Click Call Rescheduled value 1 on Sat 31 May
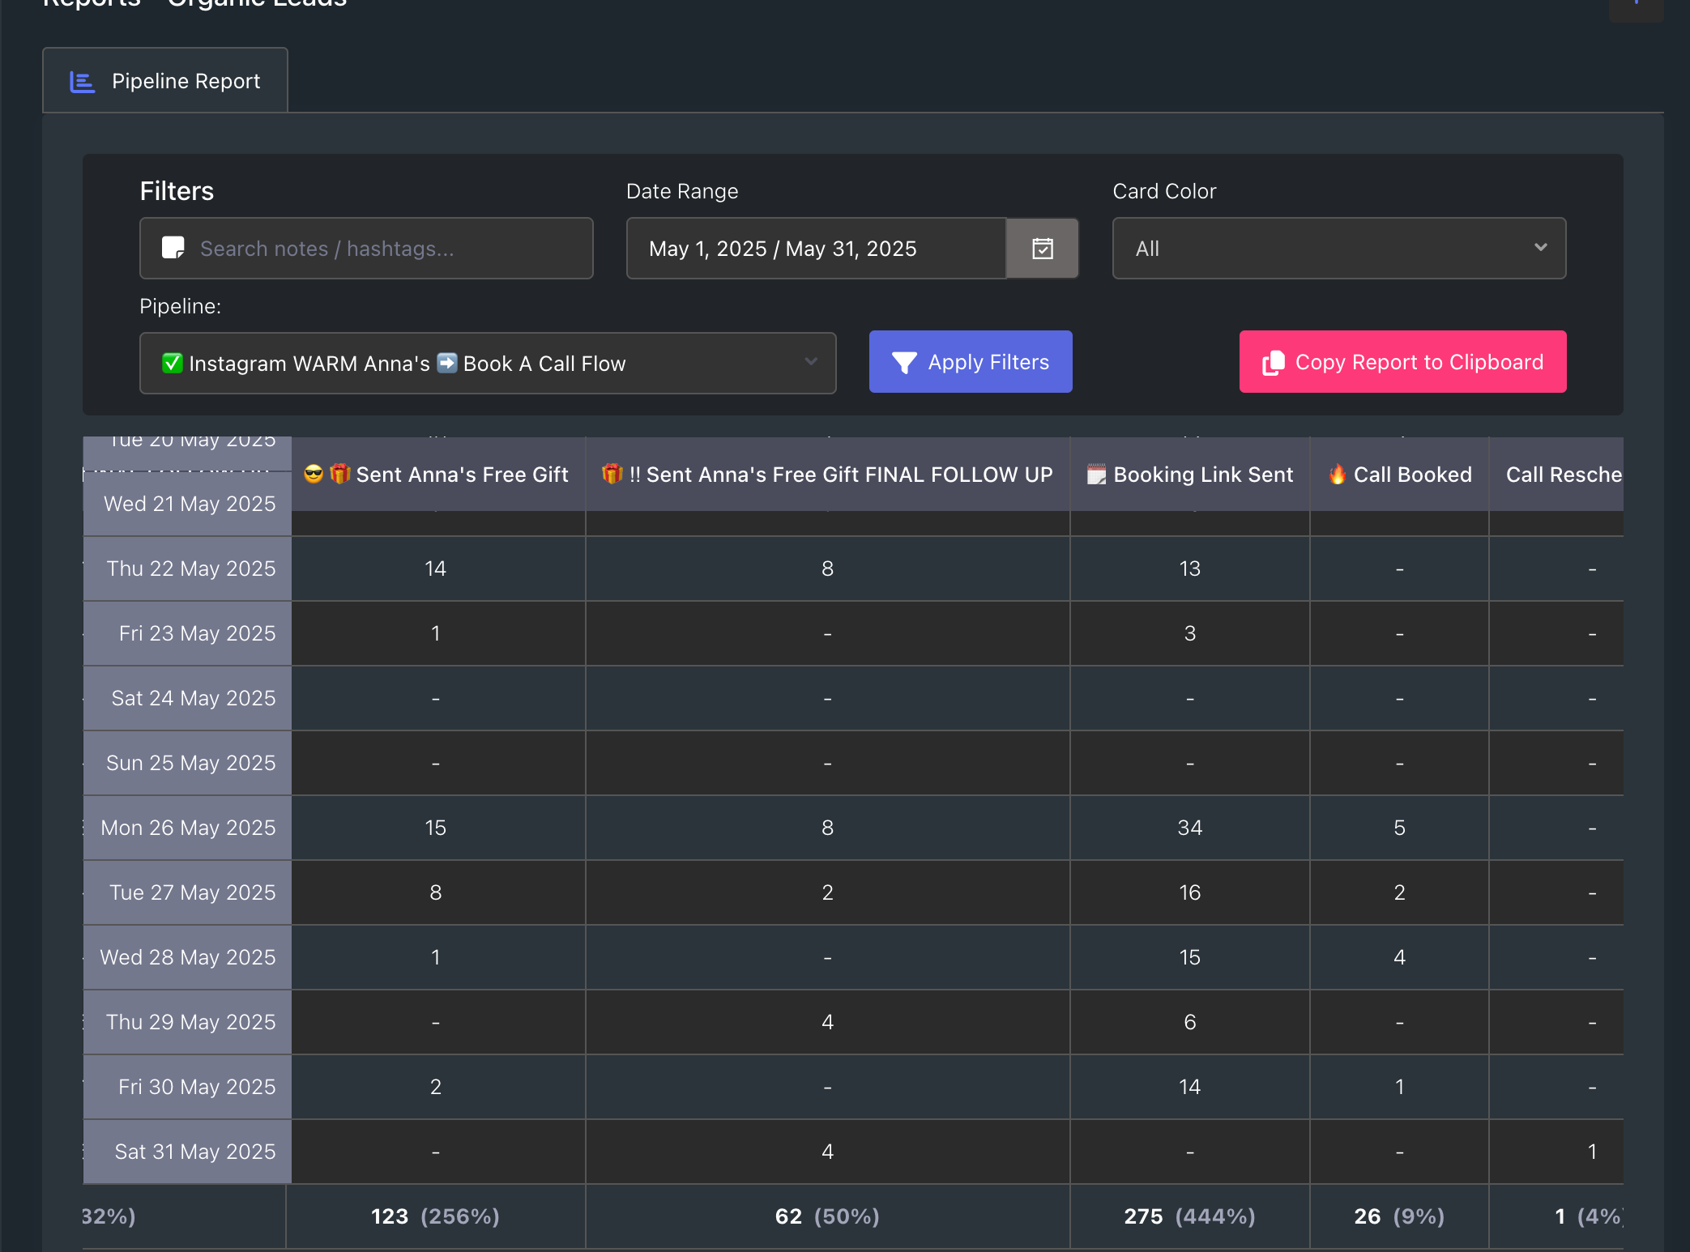Viewport: 1690px width, 1252px height. pyautogui.click(x=1592, y=1152)
